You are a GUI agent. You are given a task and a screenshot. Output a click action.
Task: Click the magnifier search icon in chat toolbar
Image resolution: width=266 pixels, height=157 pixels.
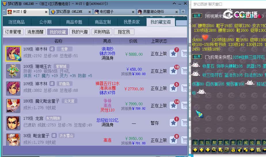point(214,150)
